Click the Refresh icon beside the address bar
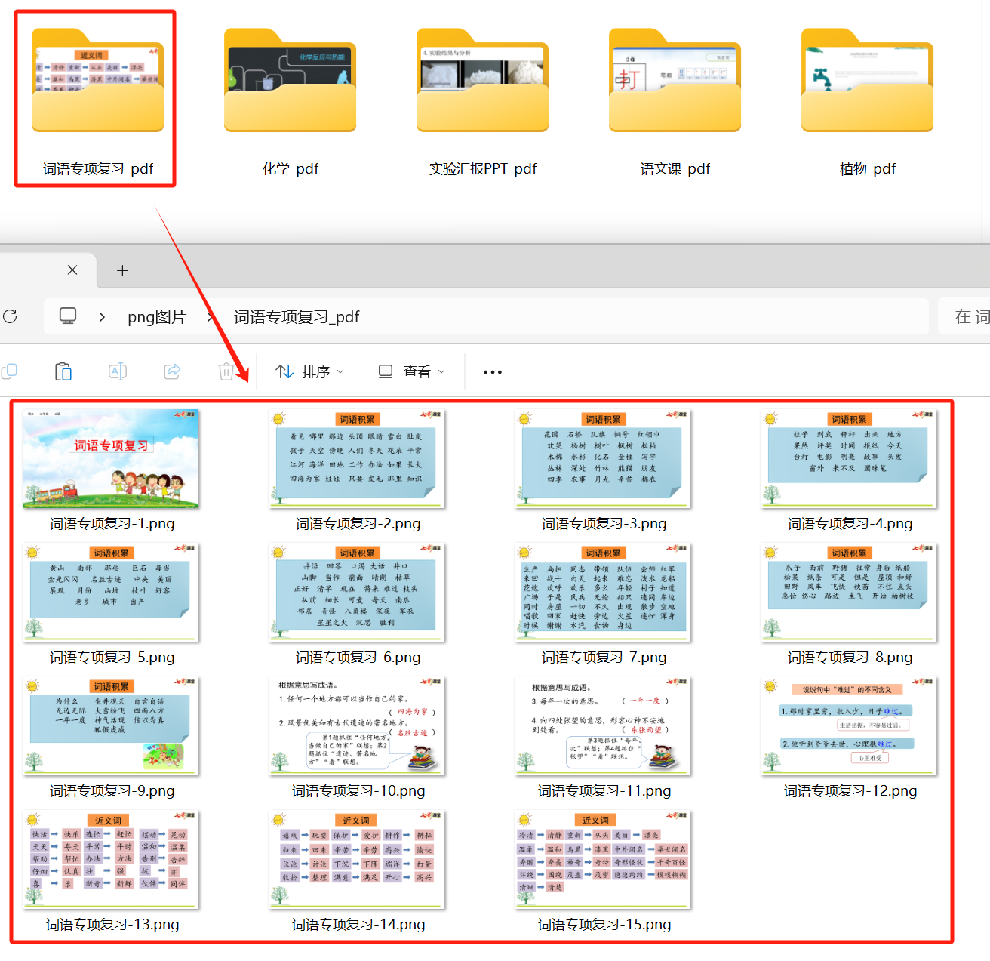 (10, 316)
